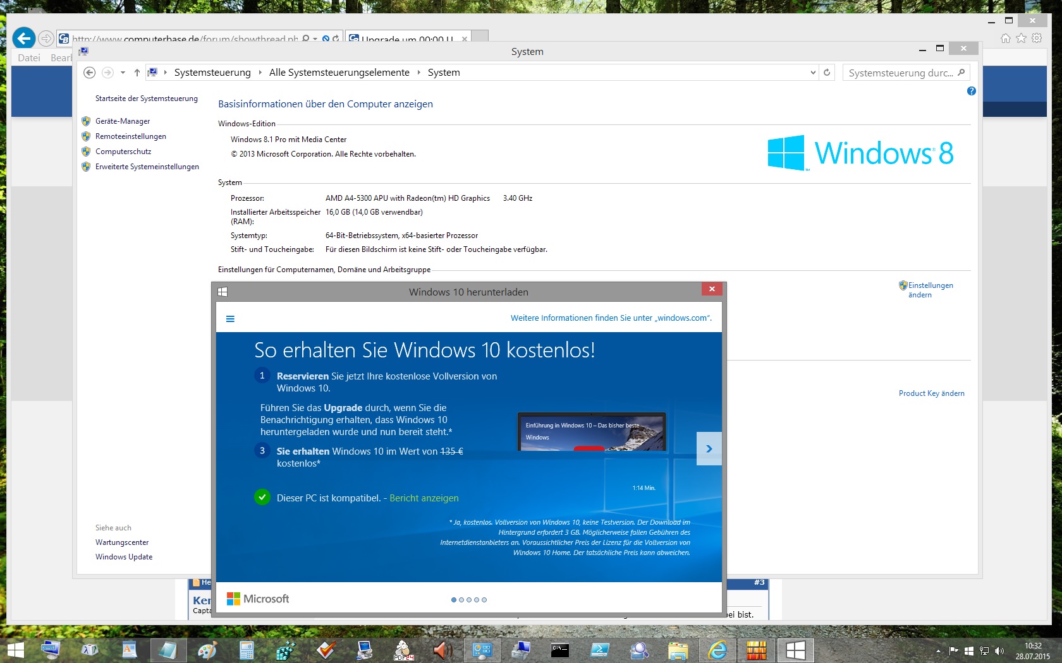Open Computerschutz from the sidebar

coord(123,152)
